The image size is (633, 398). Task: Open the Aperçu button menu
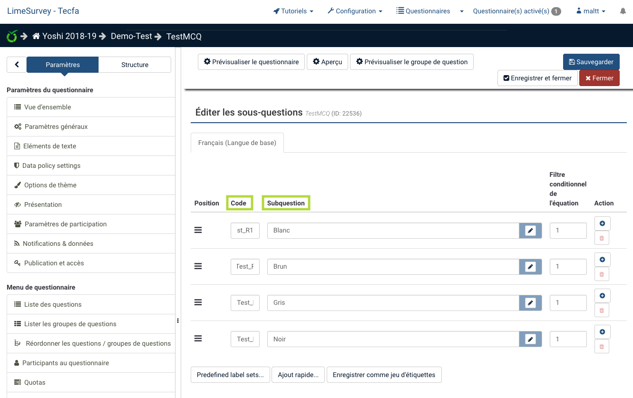click(x=328, y=62)
